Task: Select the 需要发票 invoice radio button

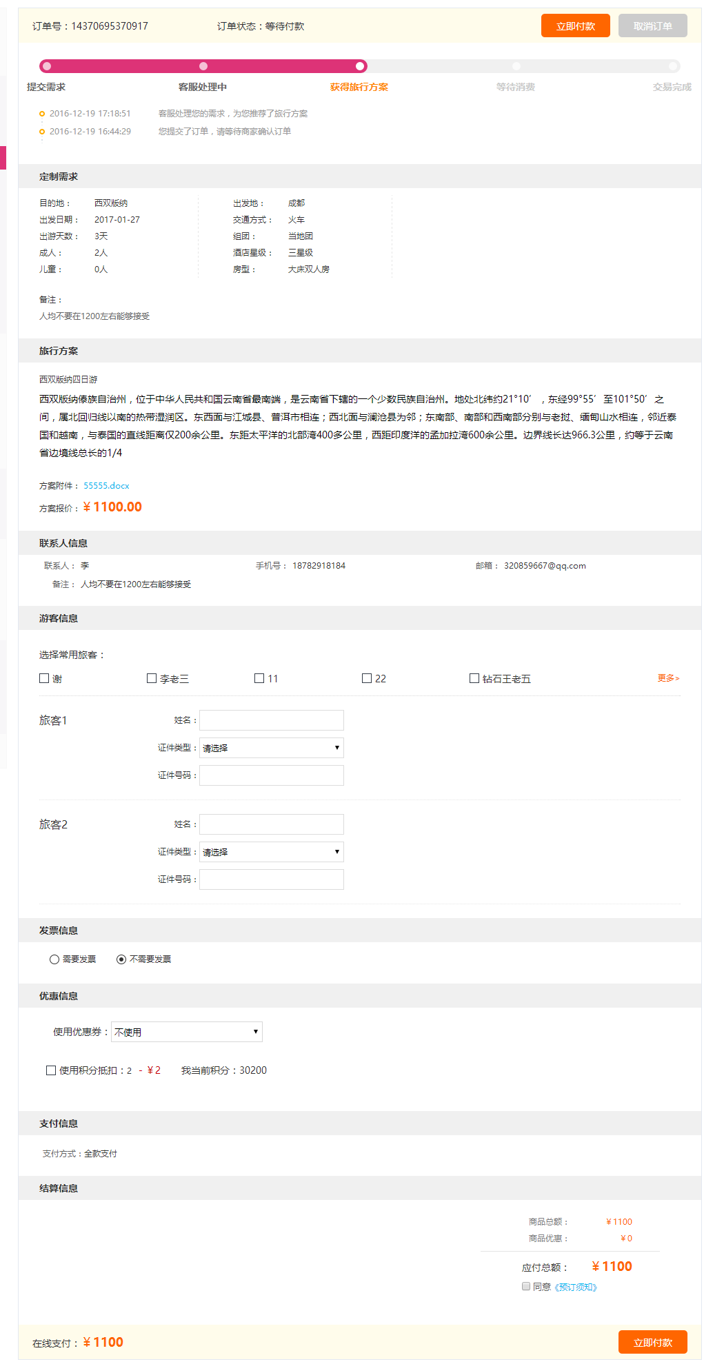Action: pyautogui.click(x=54, y=959)
